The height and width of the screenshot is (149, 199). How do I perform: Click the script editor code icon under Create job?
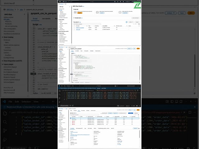point(120,12)
